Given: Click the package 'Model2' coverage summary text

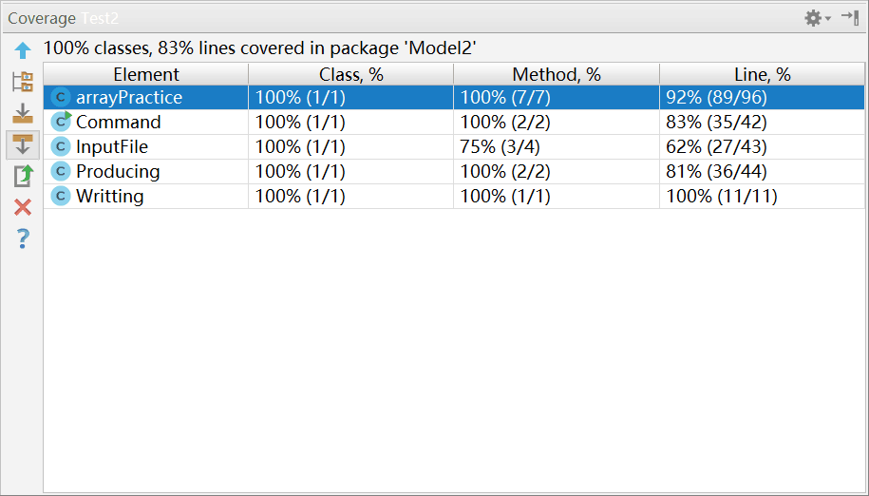Looking at the screenshot, I should pyautogui.click(x=260, y=48).
